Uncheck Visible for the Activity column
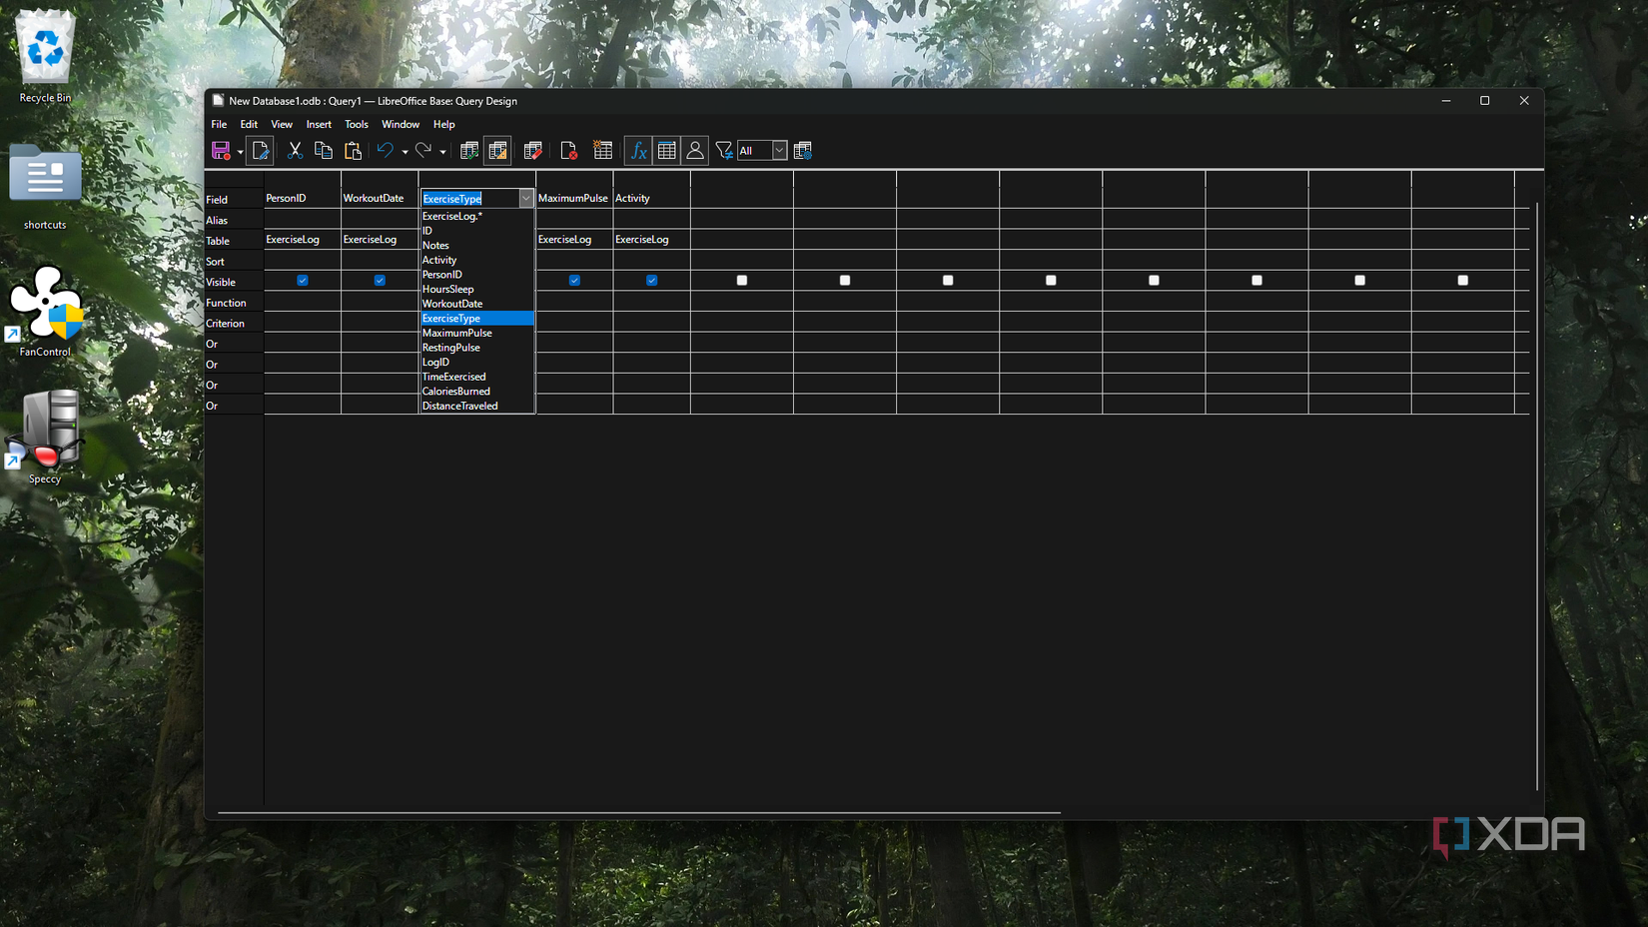Image resolution: width=1648 pixels, height=927 pixels. (651, 281)
